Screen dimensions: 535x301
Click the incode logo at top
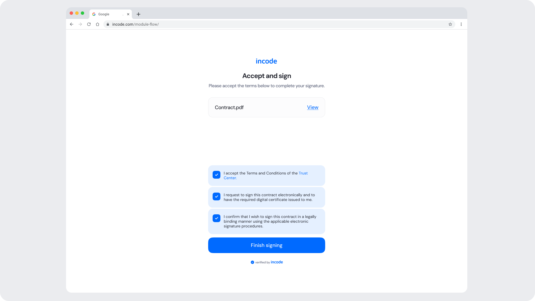(266, 61)
